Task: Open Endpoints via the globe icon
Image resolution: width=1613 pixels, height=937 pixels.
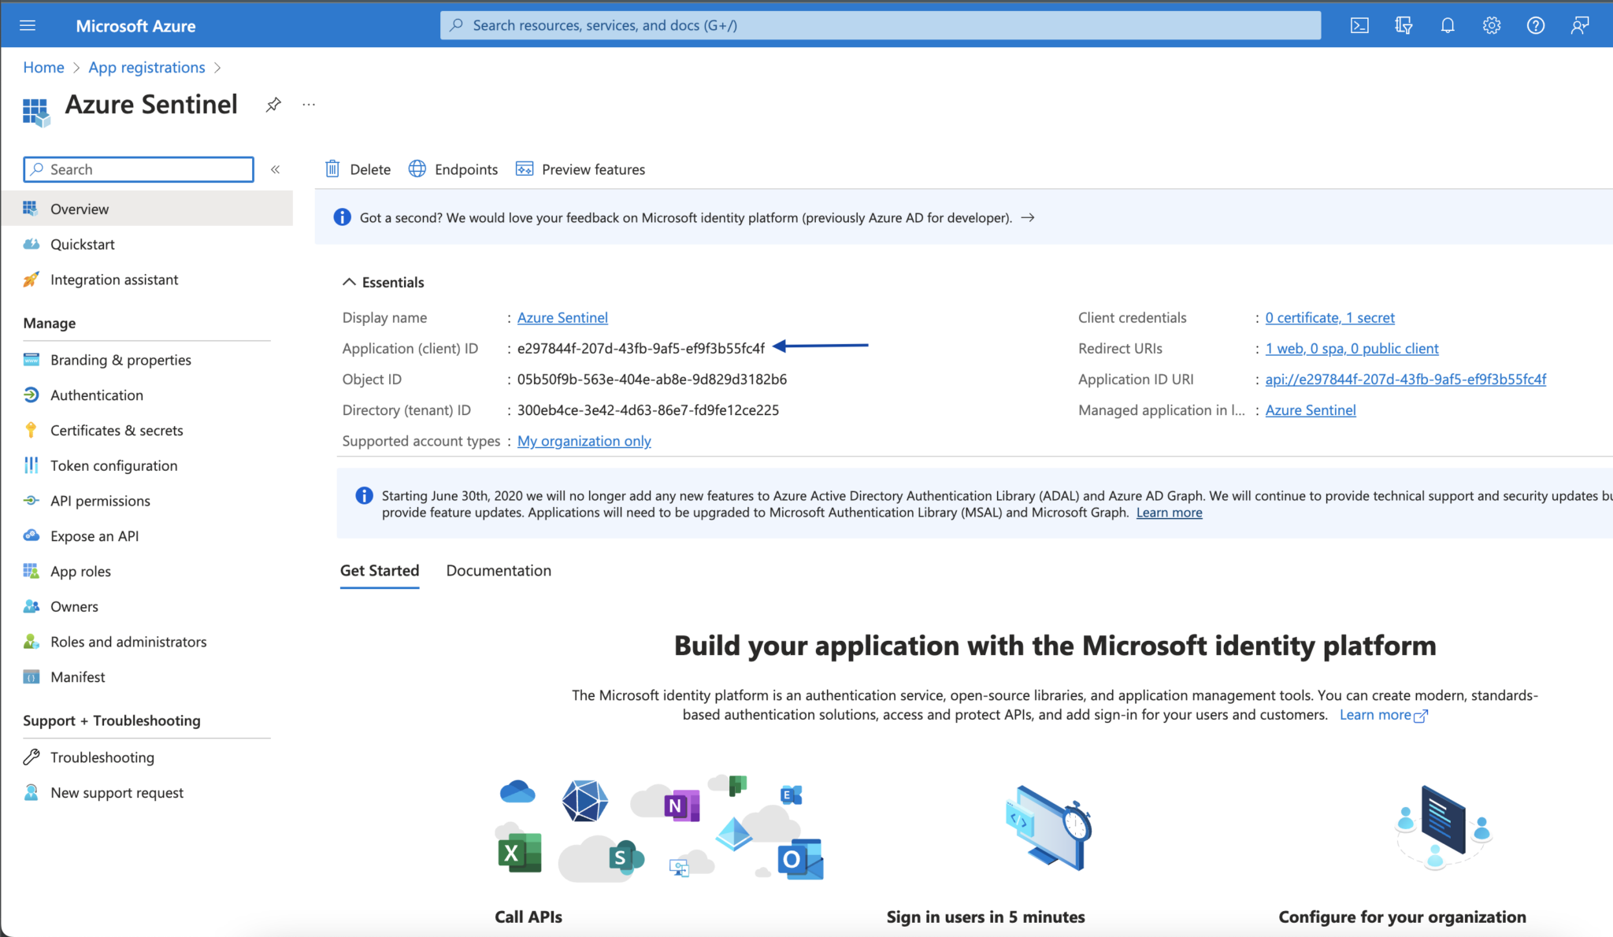Action: [x=417, y=169]
